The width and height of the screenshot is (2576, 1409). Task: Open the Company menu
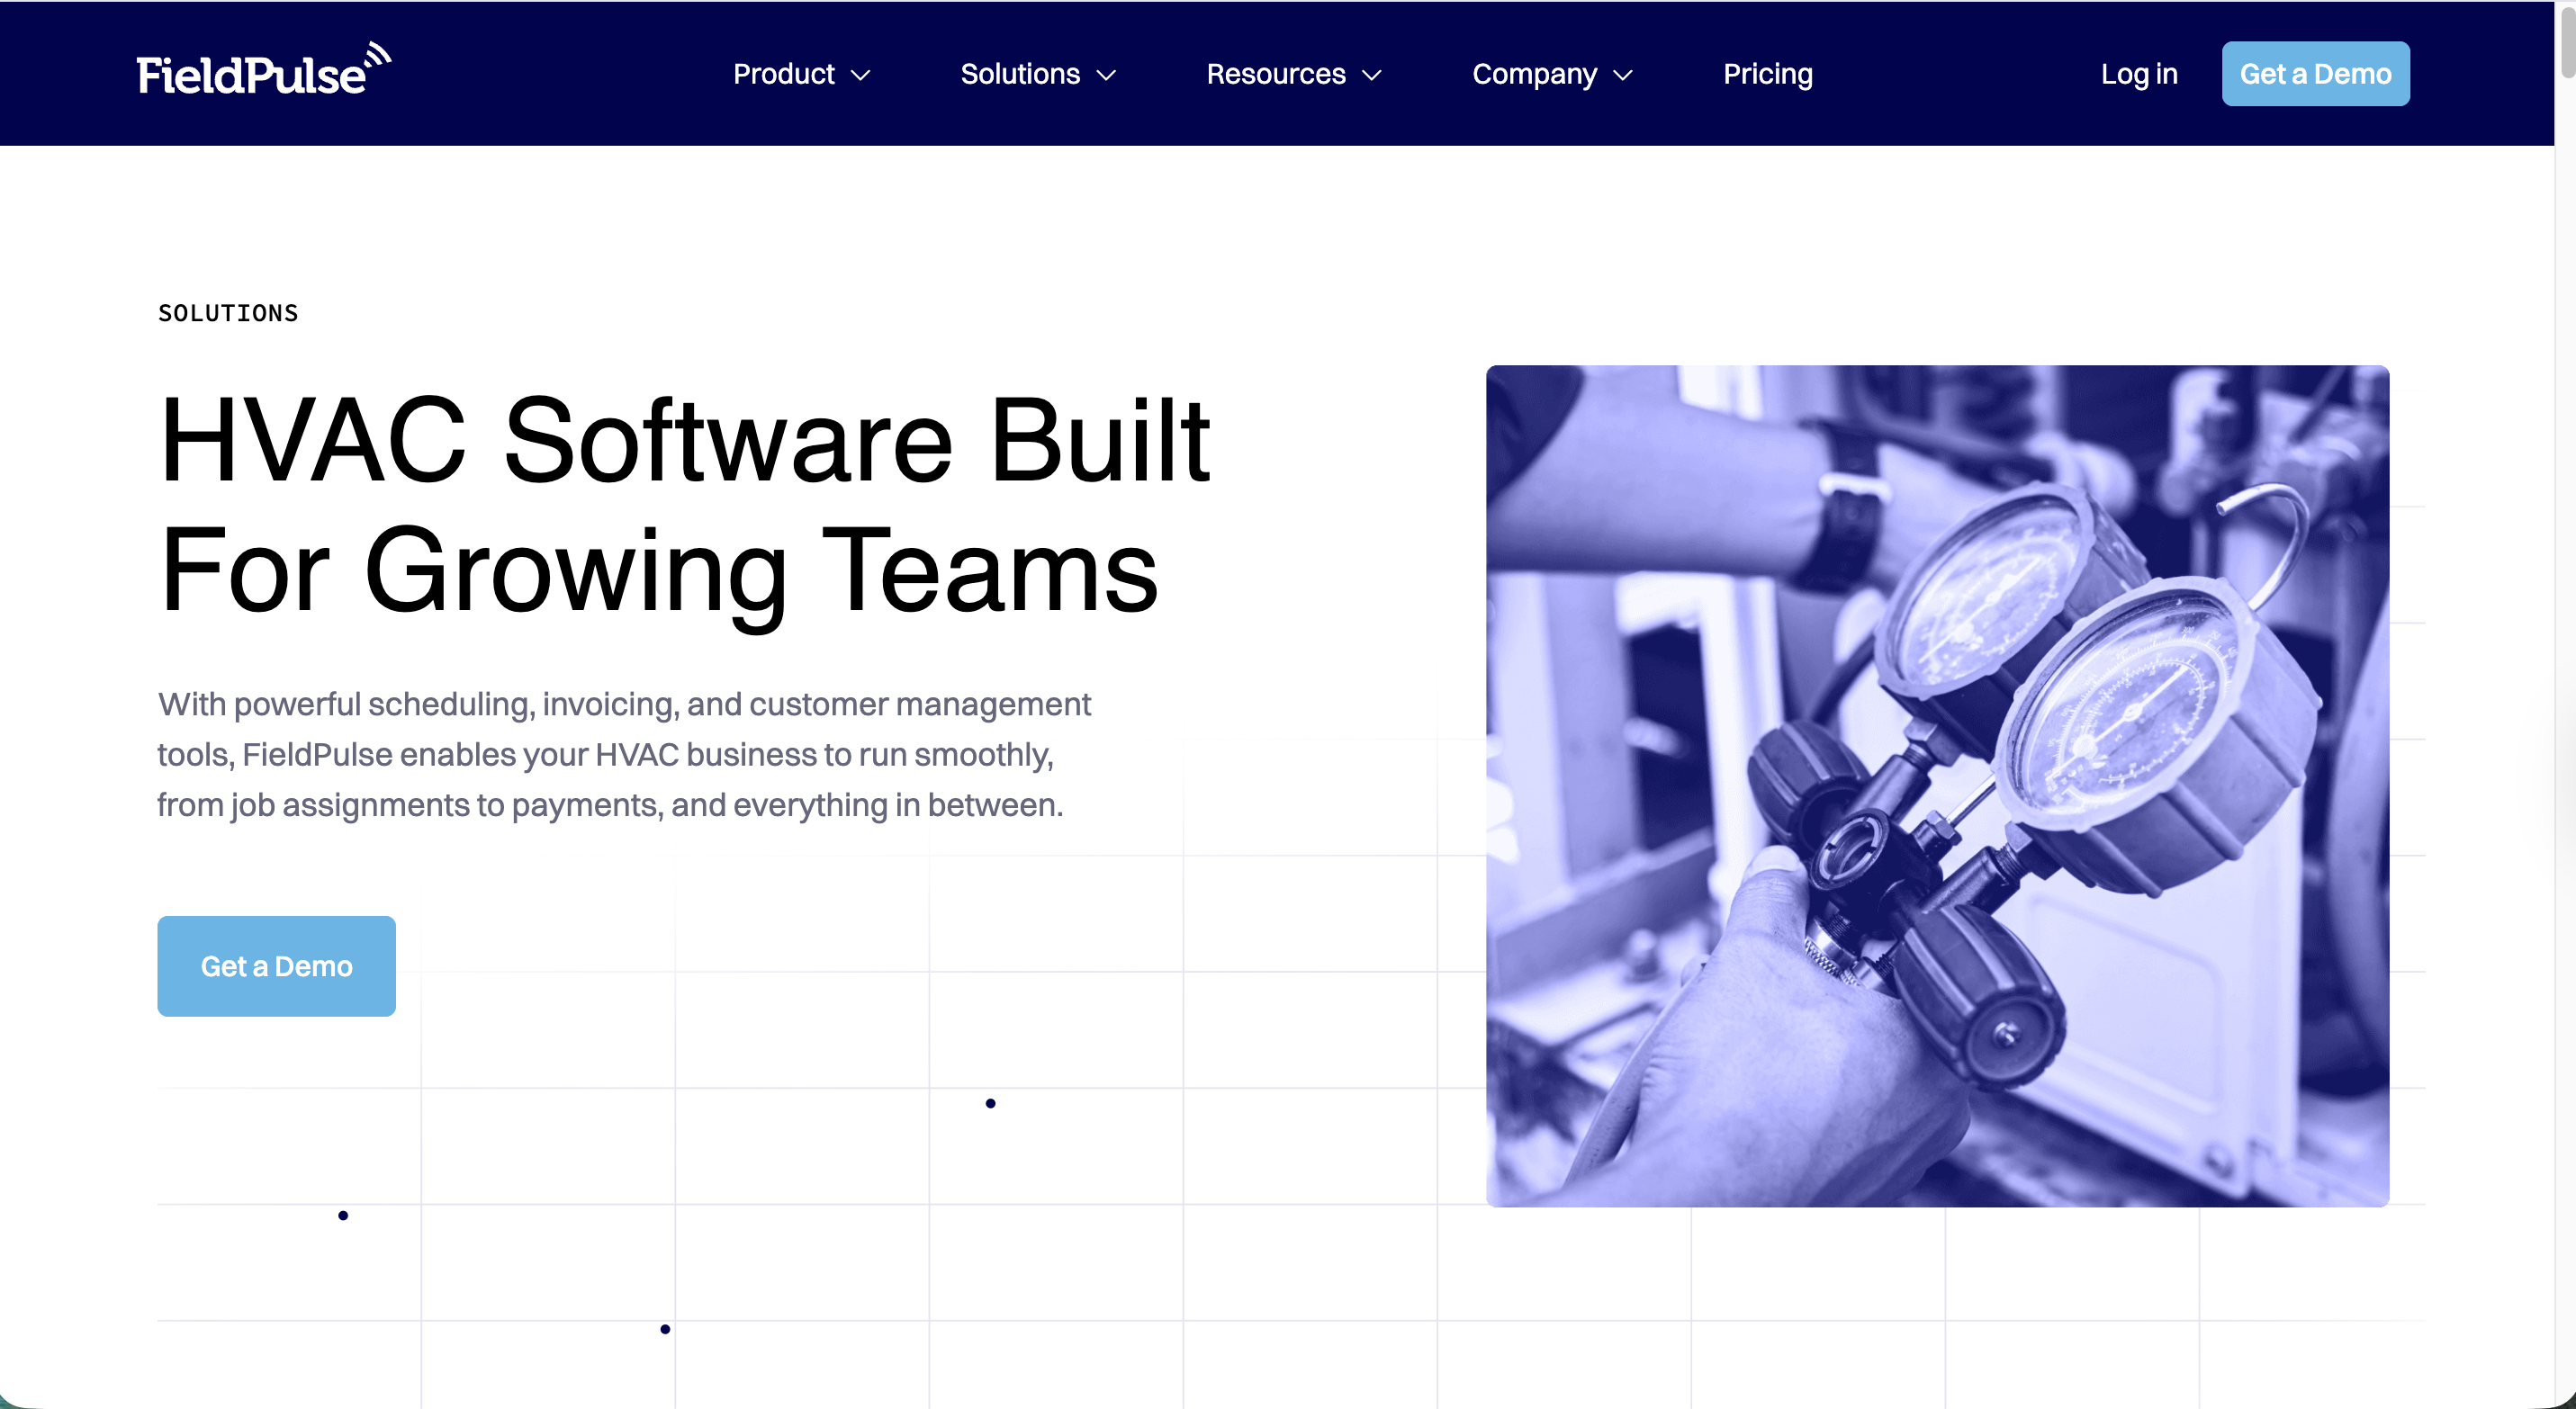(x=1533, y=74)
